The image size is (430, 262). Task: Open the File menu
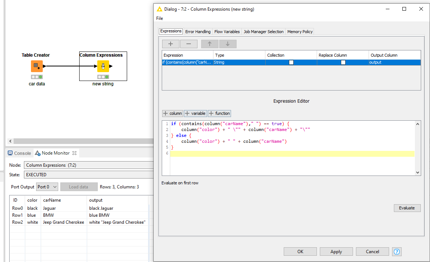coord(160,18)
